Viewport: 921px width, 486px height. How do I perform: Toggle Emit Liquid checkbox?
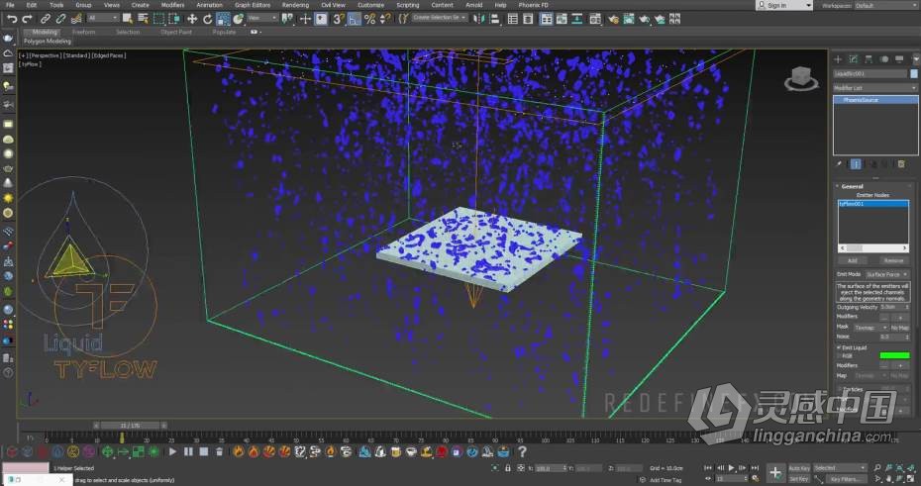(x=839, y=348)
